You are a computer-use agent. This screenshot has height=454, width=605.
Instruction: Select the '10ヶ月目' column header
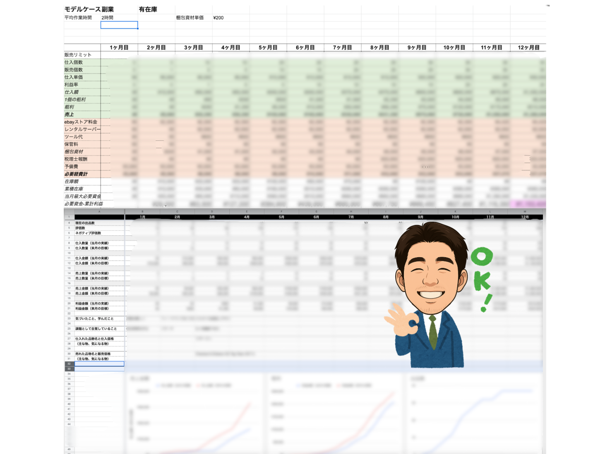pyautogui.click(x=454, y=48)
